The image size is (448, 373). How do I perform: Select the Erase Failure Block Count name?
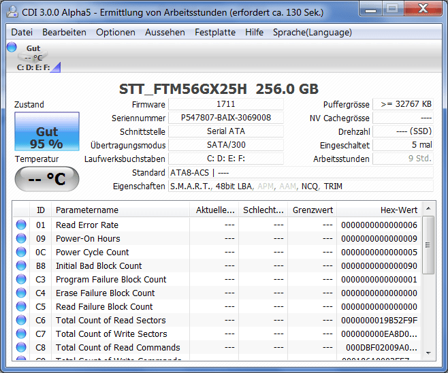pyautogui.click(x=105, y=293)
